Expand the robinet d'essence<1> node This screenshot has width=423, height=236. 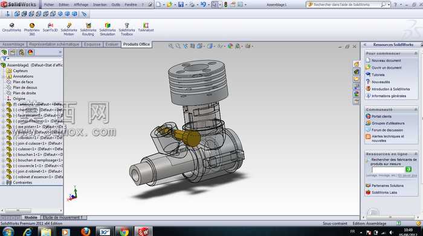coord(4,177)
